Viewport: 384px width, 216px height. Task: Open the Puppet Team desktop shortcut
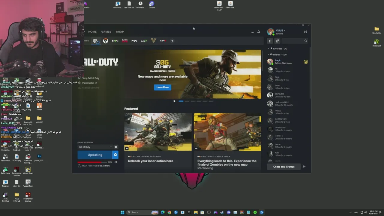tap(28, 183)
